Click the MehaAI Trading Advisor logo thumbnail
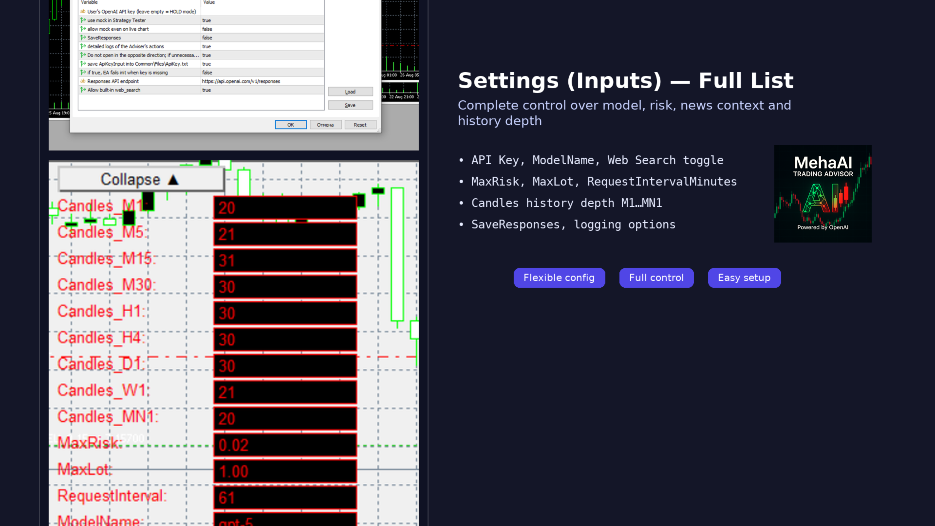Screen dimensions: 935x526 coord(823,194)
